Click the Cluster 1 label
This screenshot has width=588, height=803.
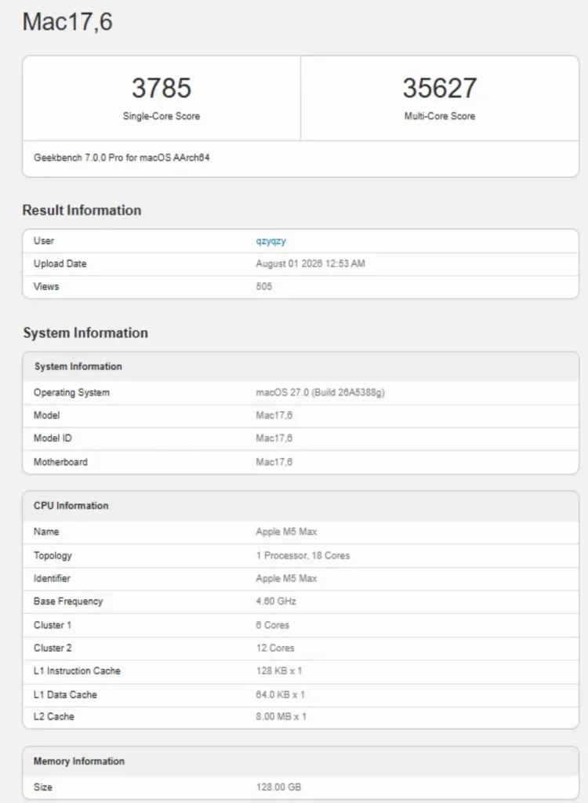[53, 625]
